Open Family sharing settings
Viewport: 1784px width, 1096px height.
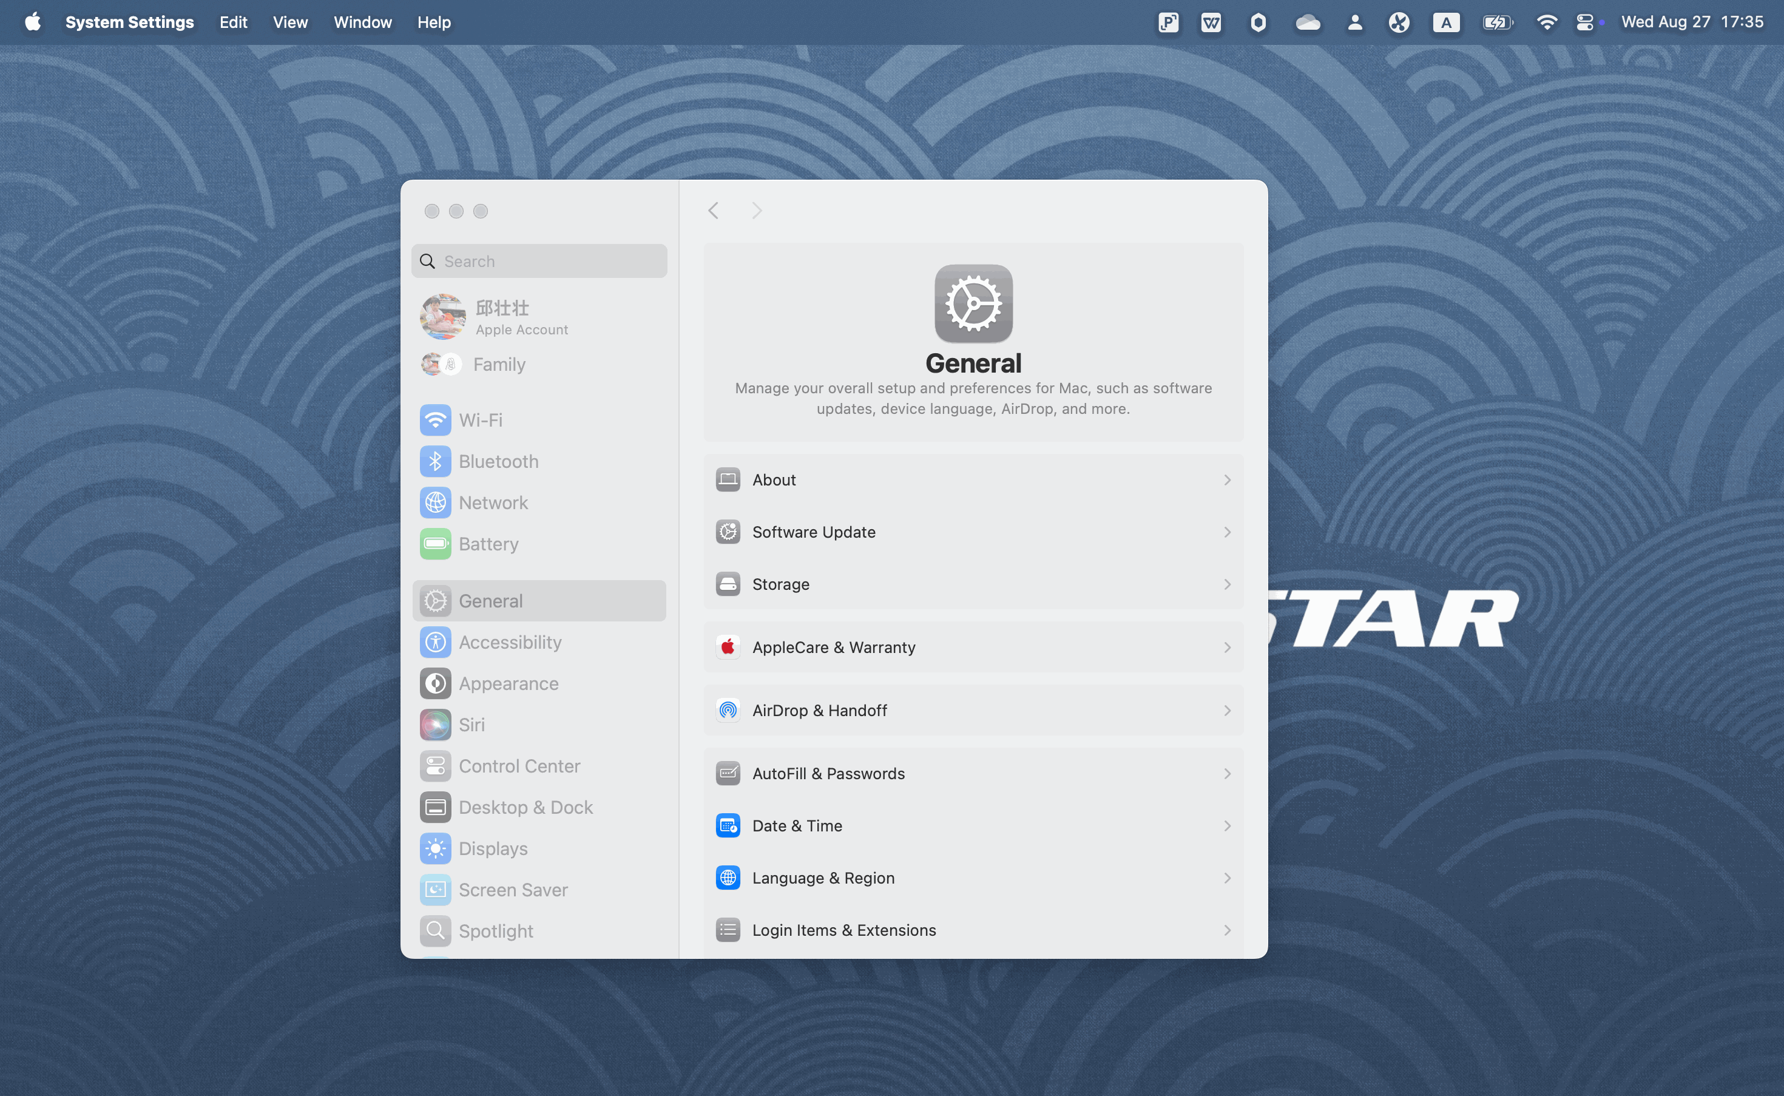point(539,364)
